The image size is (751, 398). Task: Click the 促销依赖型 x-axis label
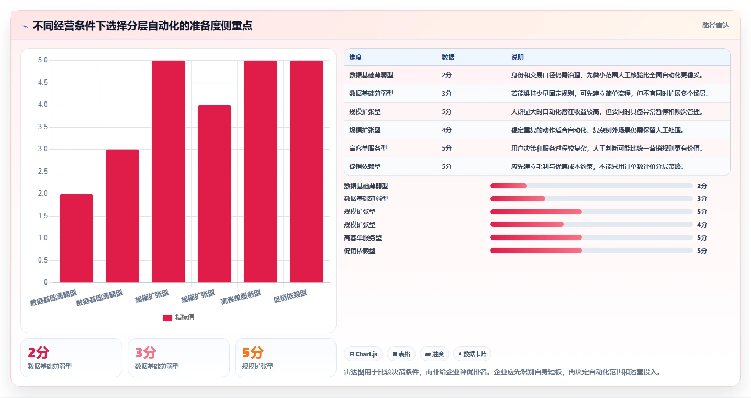[x=290, y=297]
